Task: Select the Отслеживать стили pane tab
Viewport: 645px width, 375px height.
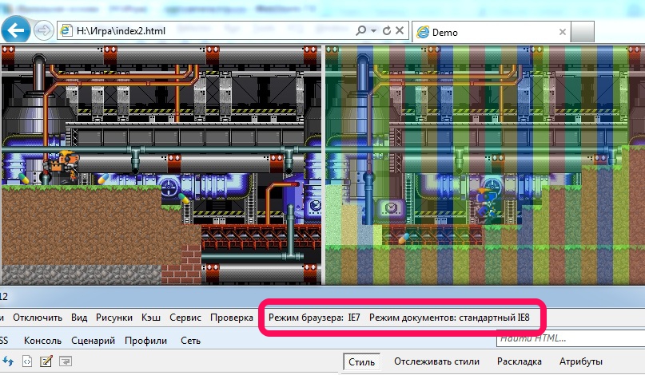Action: [436, 361]
